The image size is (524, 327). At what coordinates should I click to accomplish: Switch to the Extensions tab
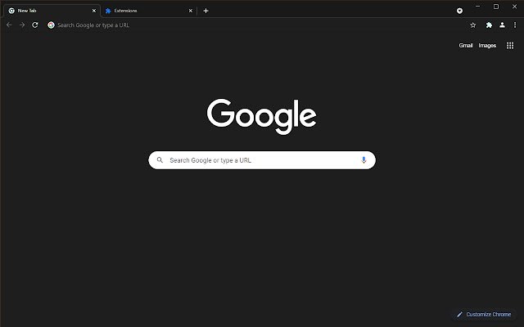[149, 11]
